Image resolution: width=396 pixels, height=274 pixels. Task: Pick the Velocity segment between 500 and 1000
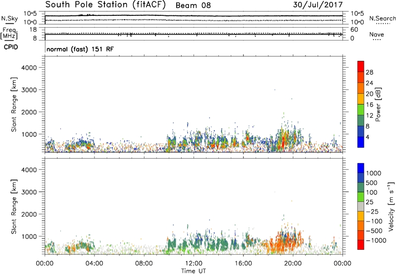point(361,178)
